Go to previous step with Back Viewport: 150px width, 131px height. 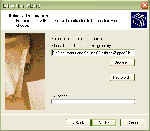click(78, 123)
